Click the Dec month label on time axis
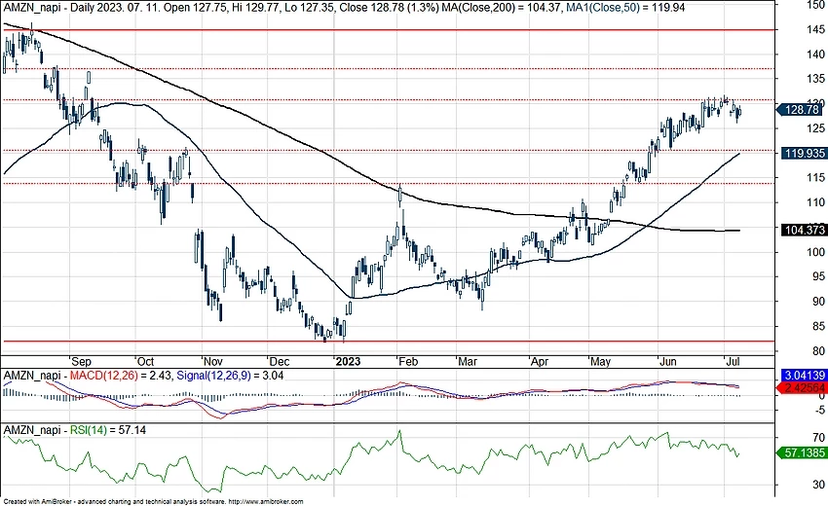Viewport: 828px width, 506px height. [x=280, y=361]
